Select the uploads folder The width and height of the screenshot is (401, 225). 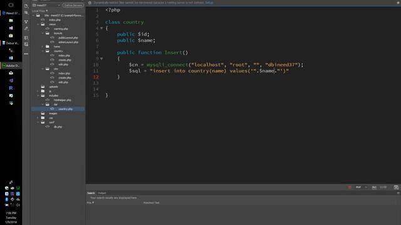pyautogui.click(x=53, y=87)
